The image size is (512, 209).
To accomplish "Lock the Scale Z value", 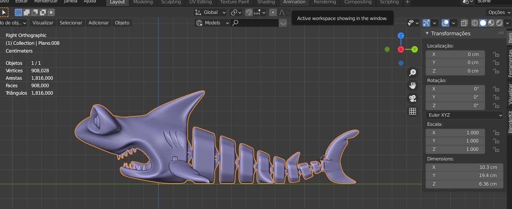I will pyautogui.click(x=496, y=149).
